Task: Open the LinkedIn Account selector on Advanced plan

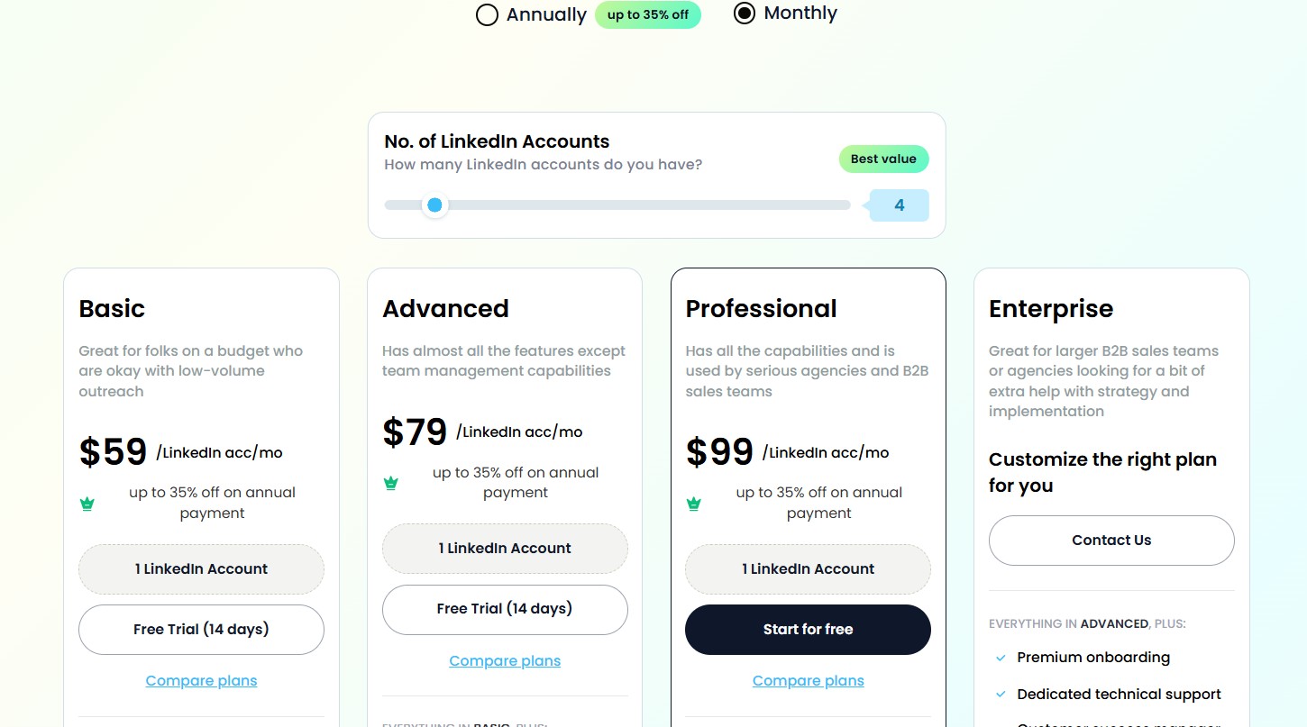Action: tap(504, 548)
